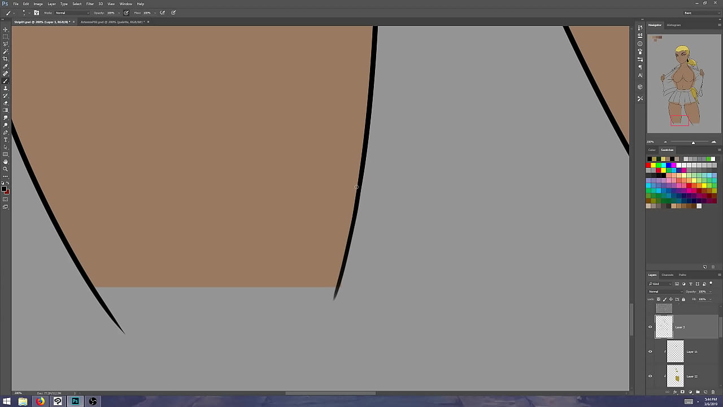723x407 pixels.
Task: Click the red swatch in Swatches panel
Action: (x=648, y=164)
